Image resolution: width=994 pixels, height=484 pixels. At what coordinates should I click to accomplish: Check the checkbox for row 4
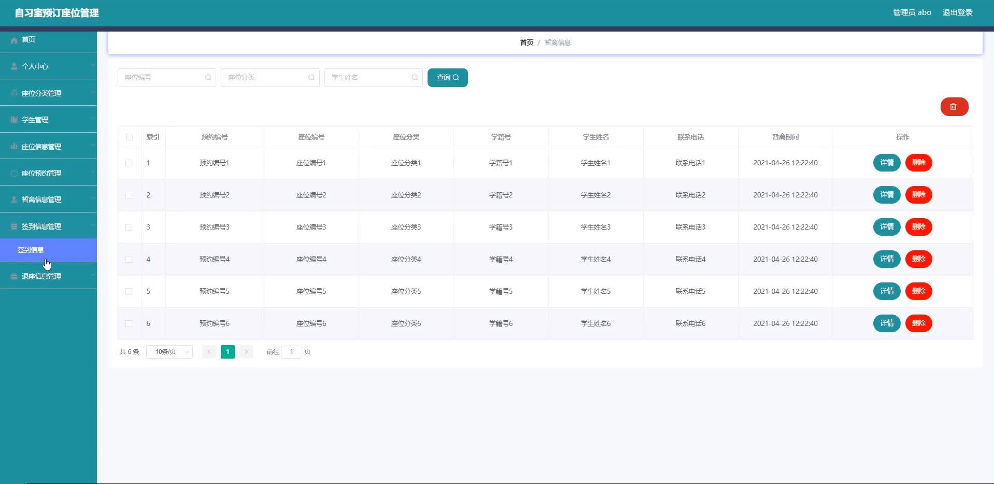point(129,260)
